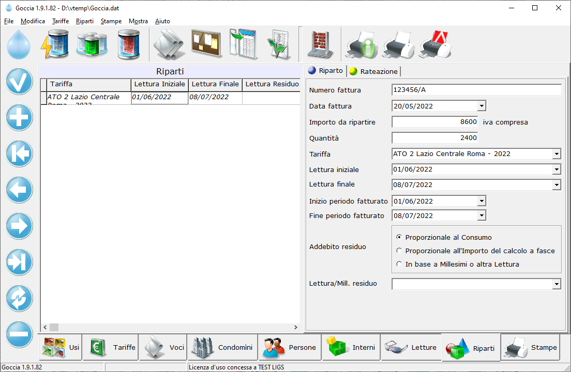Open the corkboard bulletin icon
571x372 pixels.
pyautogui.click(x=206, y=43)
